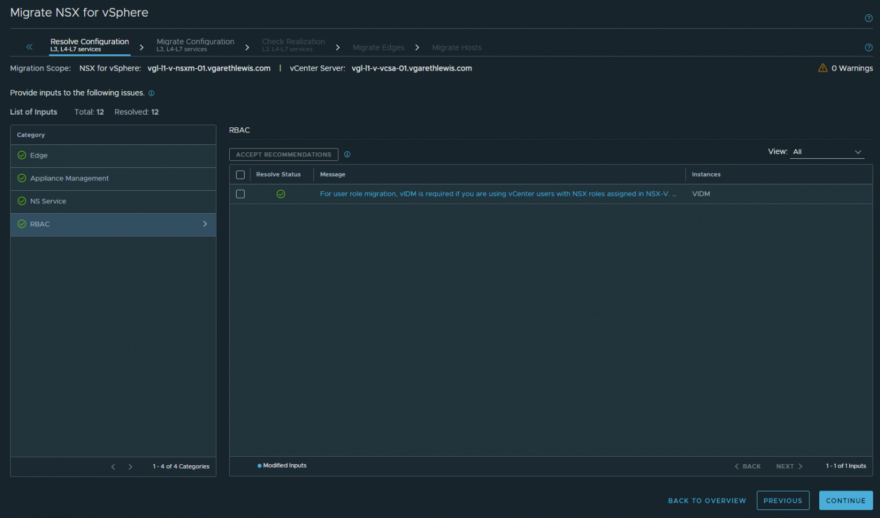The width and height of the screenshot is (880, 518).
Task: Click the green check beside NS Service
Action: pos(21,201)
